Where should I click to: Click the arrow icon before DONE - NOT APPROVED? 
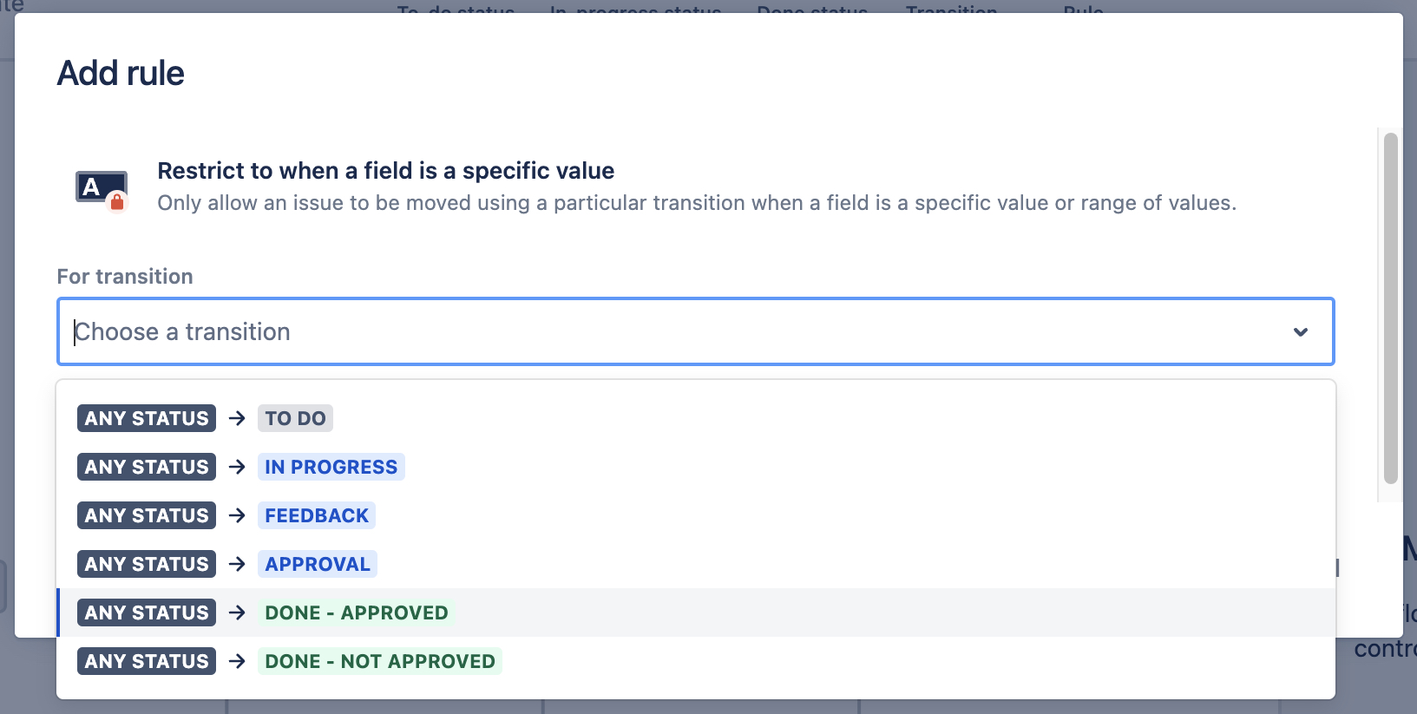(x=237, y=661)
